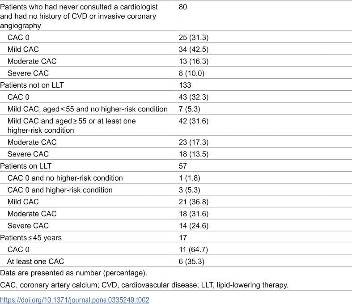Click the 'Patients on LLT' heading cell
This screenshot has height=304, width=352.
coord(25,166)
